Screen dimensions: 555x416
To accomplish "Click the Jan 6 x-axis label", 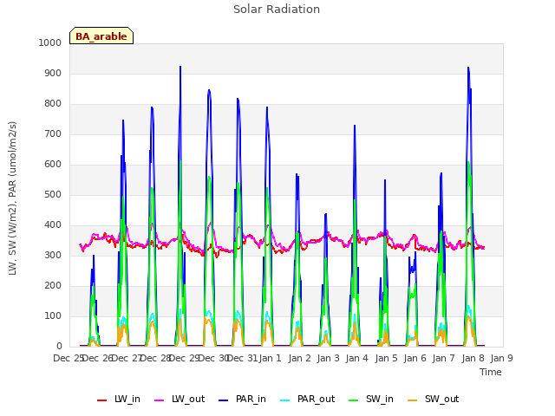I will point(415,358).
